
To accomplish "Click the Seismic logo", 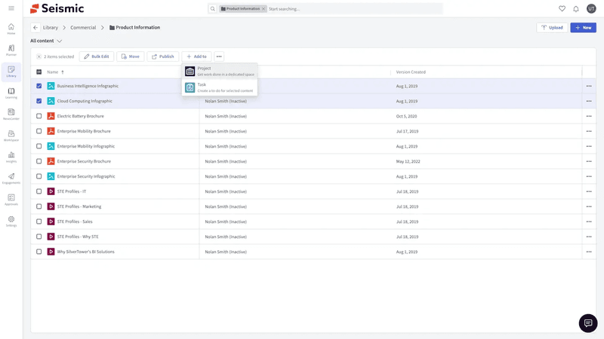I will (x=57, y=8).
